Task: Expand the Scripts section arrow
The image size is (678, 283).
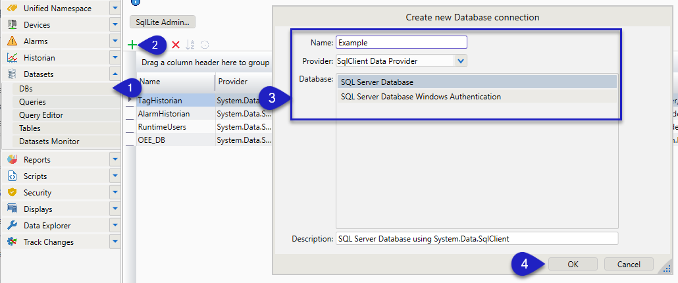Action: point(115,176)
